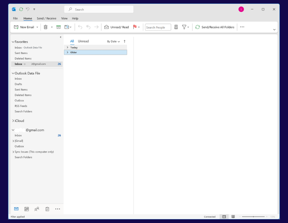Open the By Date sort dropdown

tap(113, 41)
